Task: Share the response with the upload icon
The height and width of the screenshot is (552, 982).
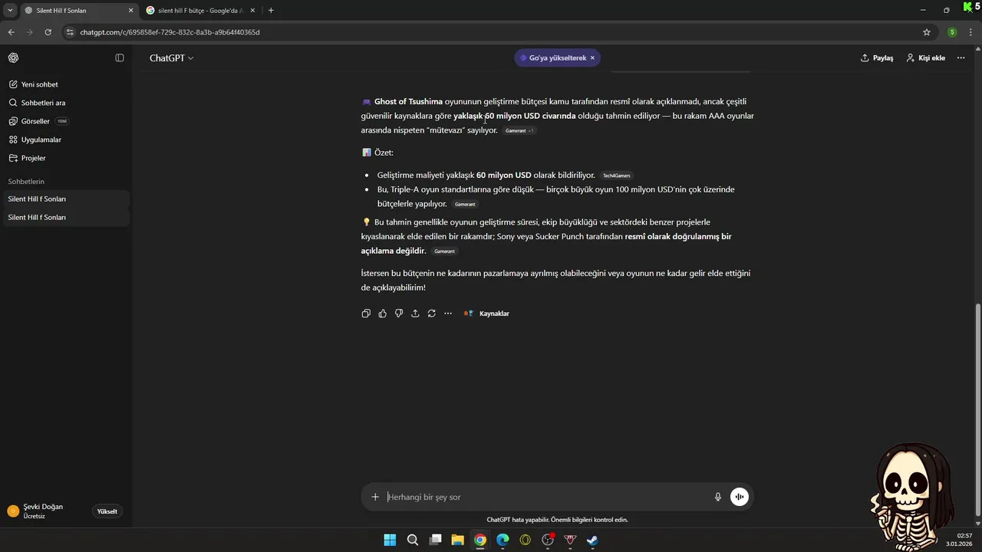Action: 415,314
